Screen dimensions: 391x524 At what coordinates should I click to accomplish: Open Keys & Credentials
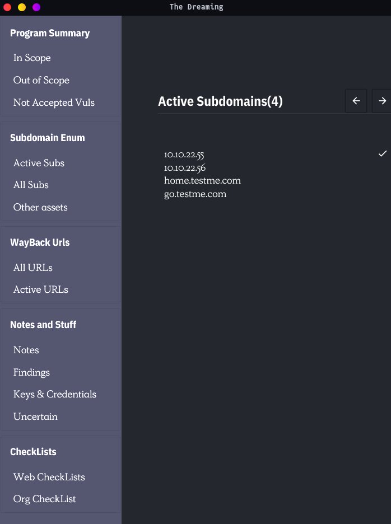(55, 394)
